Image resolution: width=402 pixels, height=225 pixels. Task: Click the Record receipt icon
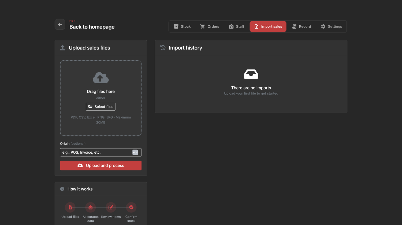294,26
